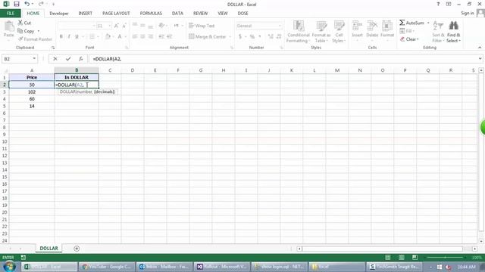This screenshot has height=272, width=485.
Task: Open Insert Function fx icon
Action: [x=81, y=59]
